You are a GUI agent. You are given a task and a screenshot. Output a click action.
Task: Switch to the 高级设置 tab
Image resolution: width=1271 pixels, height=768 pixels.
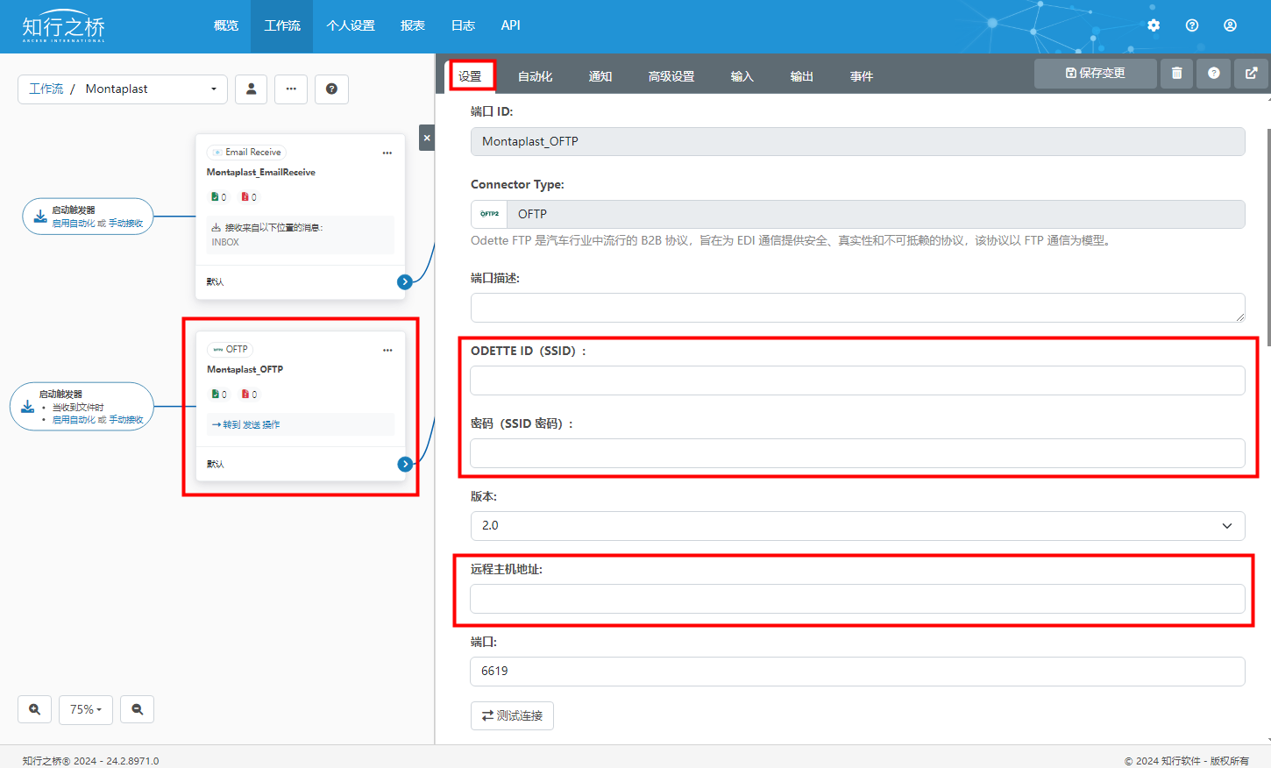coord(671,76)
